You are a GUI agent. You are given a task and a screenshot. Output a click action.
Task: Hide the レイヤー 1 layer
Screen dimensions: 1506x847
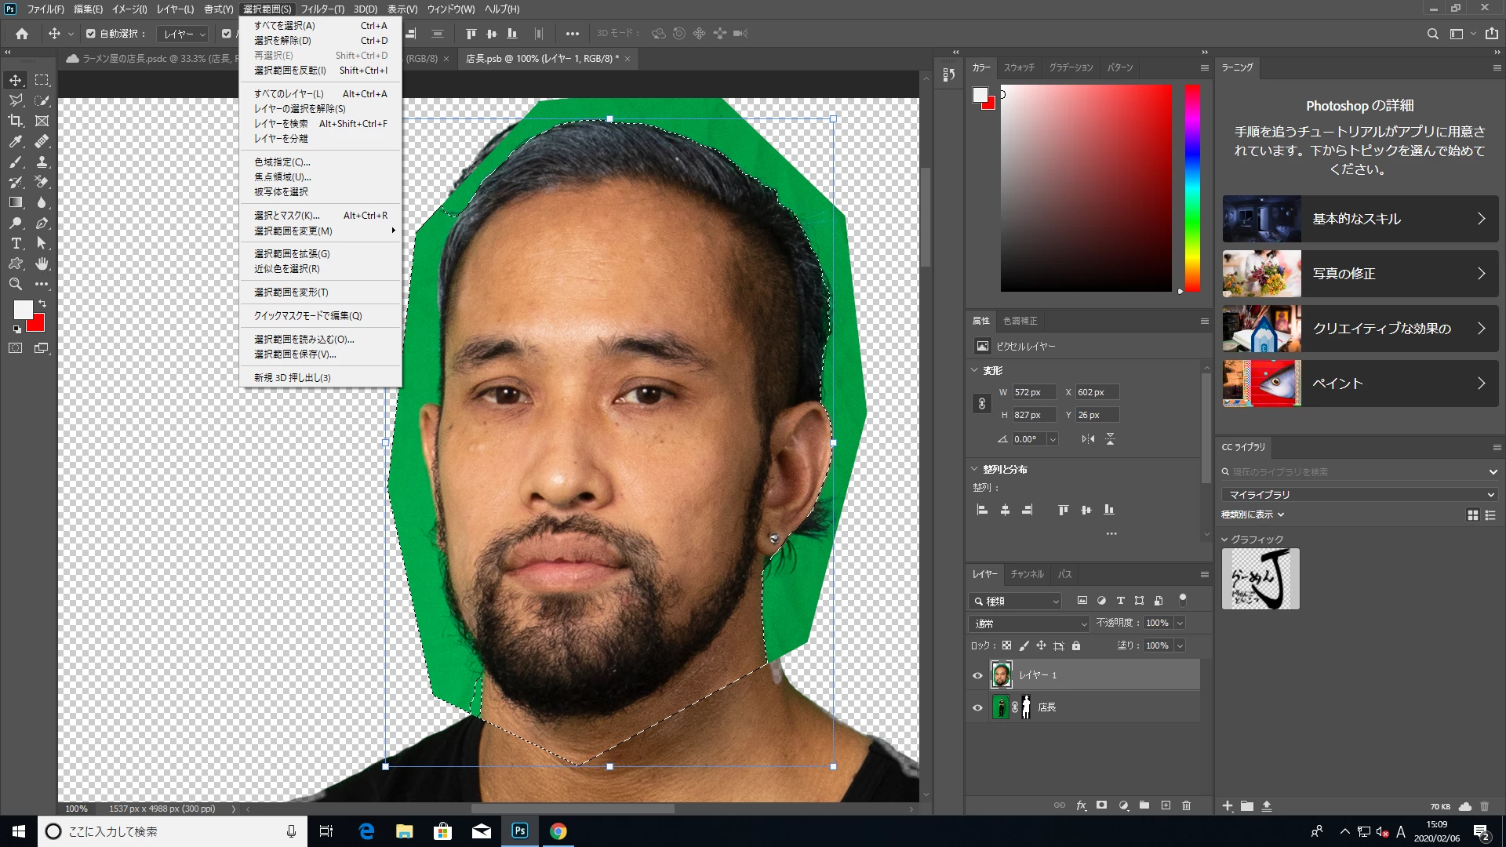pos(977,675)
